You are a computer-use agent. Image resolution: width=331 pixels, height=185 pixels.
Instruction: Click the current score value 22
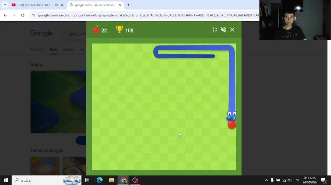104,31
